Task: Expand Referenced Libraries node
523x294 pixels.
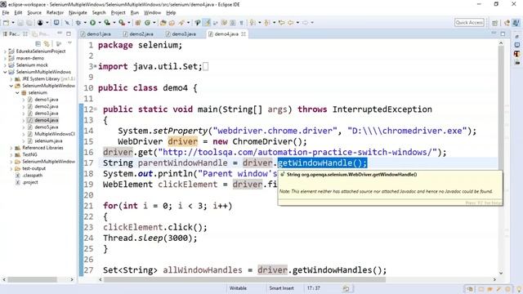Action: pos(11,148)
